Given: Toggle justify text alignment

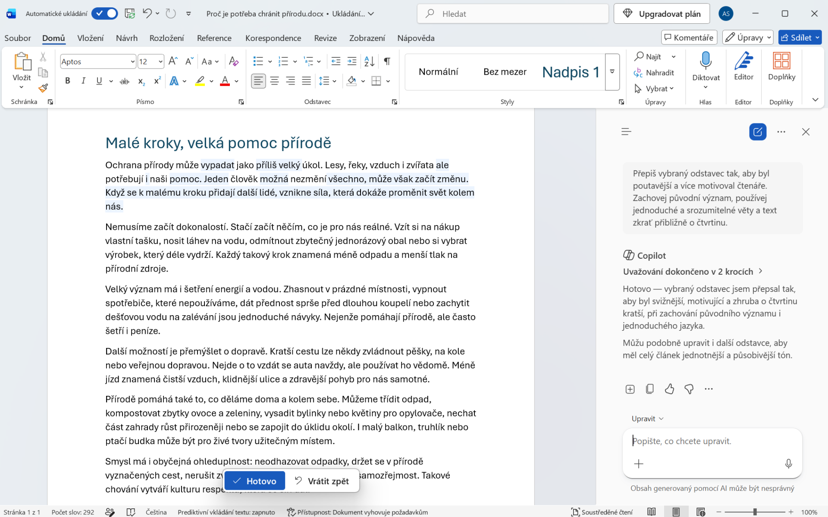Looking at the screenshot, I should coord(307,81).
